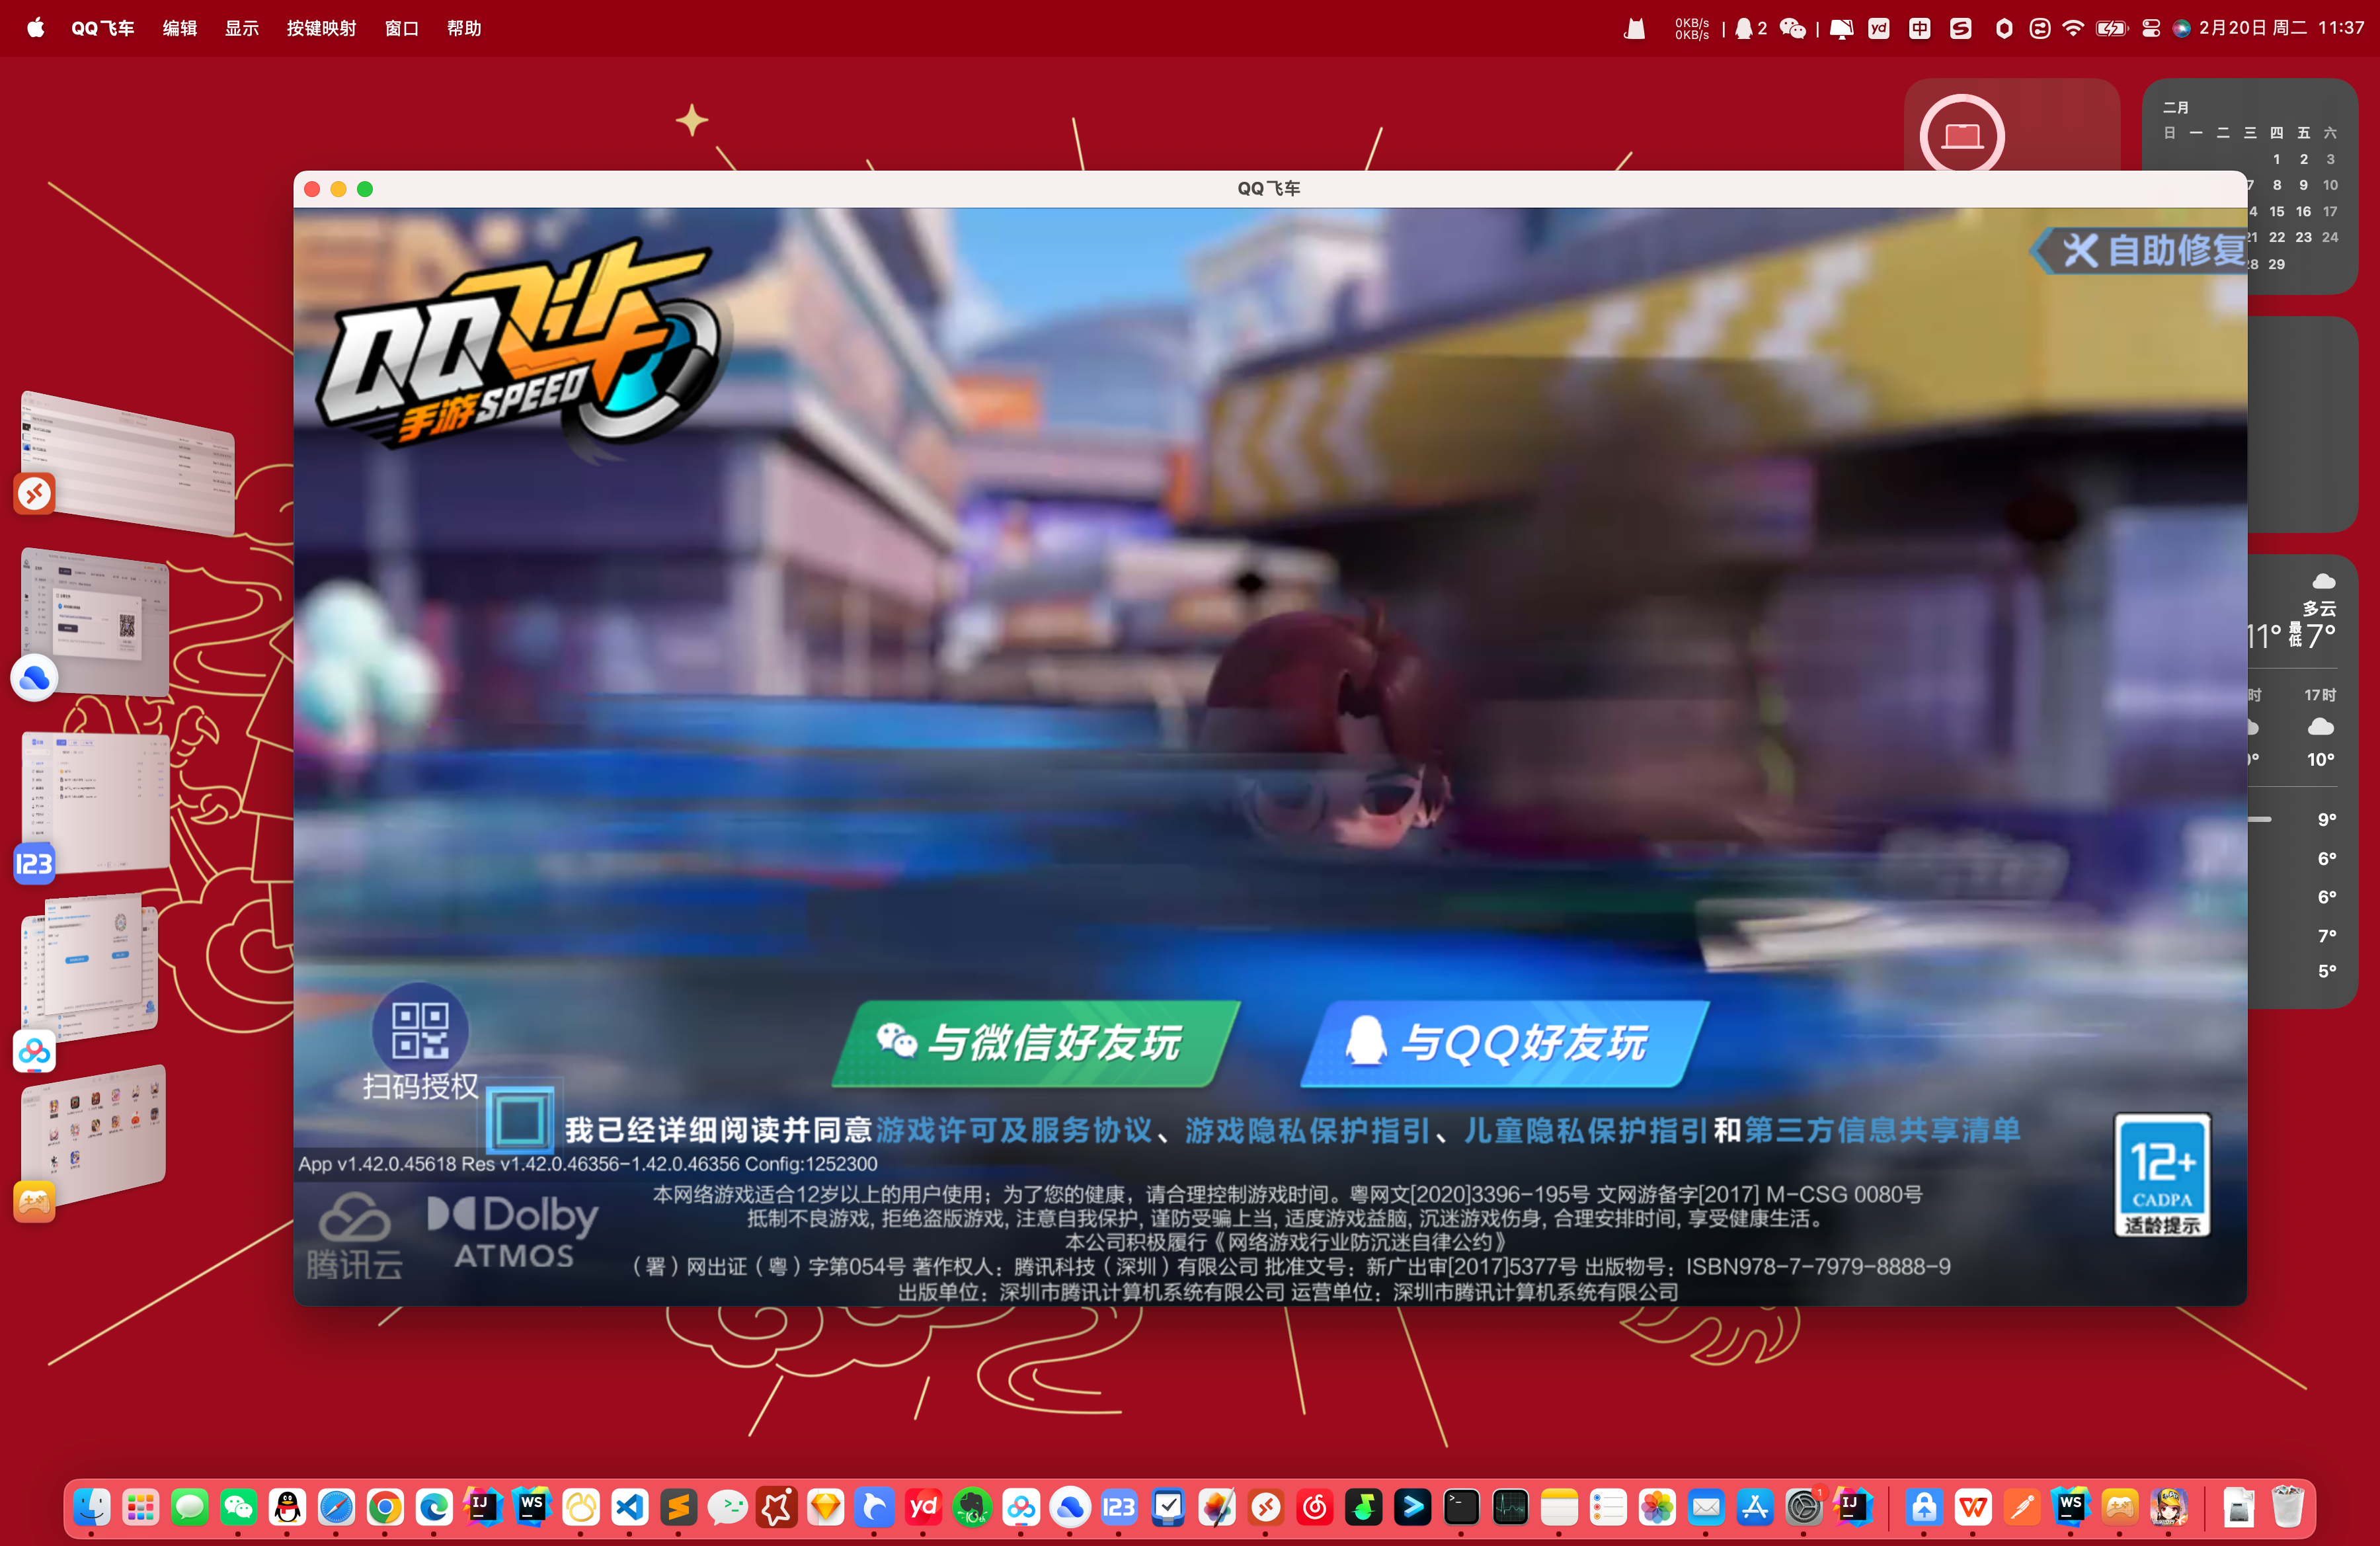Open Terminal from the Dock
Viewport: 2380px width, 1546px height.
[1461, 1507]
